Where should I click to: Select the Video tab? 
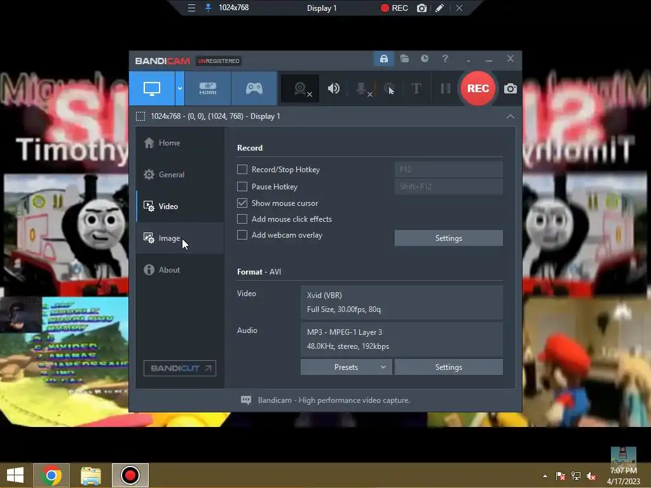(180, 207)
